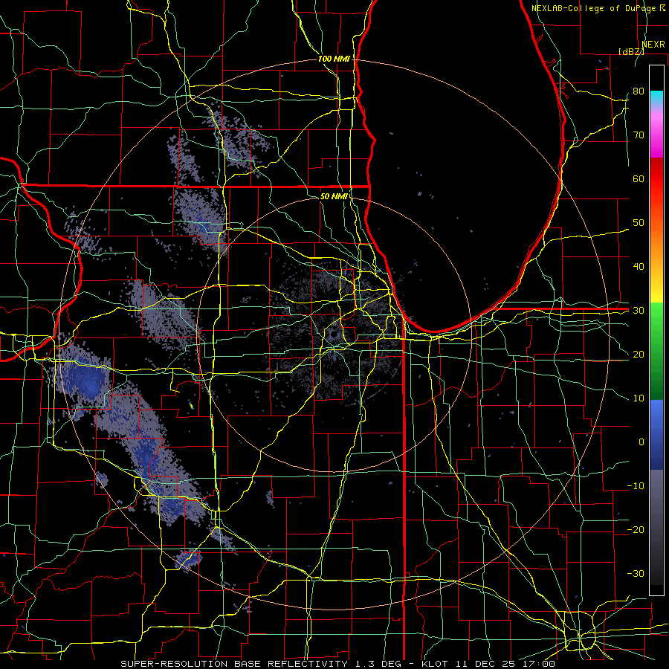Click the 'KLOT' radar site identifier

point(433,664)
